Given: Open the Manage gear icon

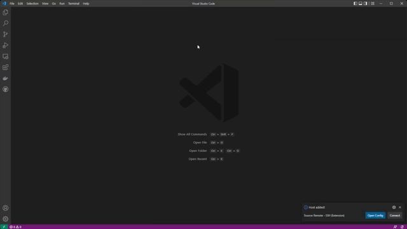Looking at the screenshot, I should point(6,219).
